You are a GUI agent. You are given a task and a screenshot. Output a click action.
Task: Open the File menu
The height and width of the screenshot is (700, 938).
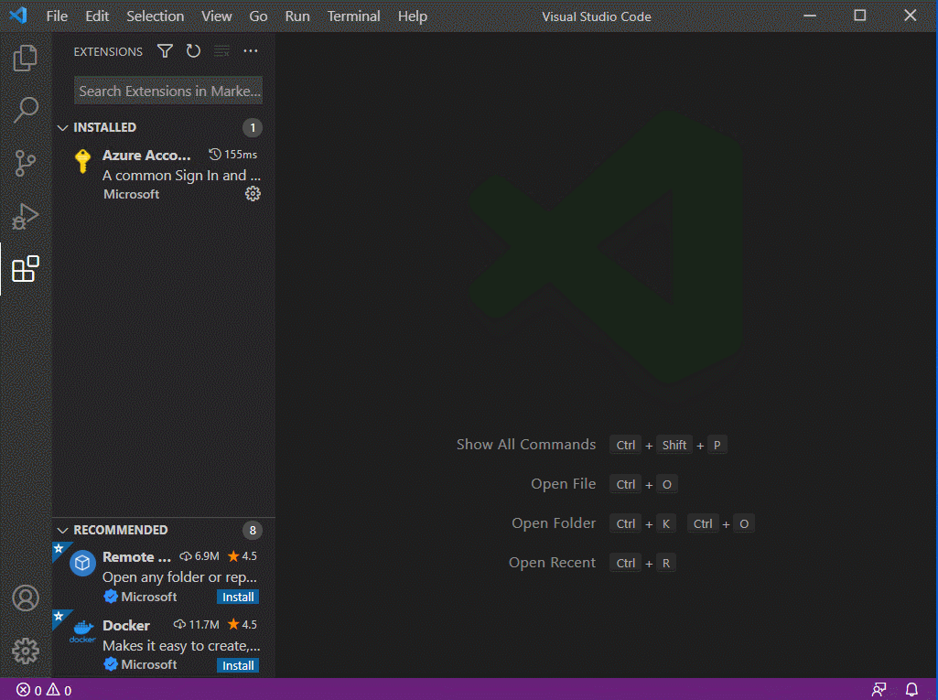pos(57,16)
